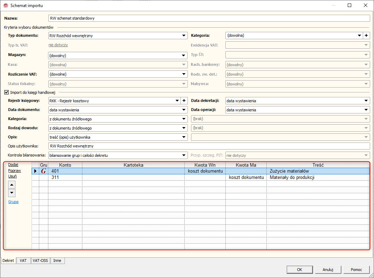
Task: Click the Popraw link
Action: 15,171
